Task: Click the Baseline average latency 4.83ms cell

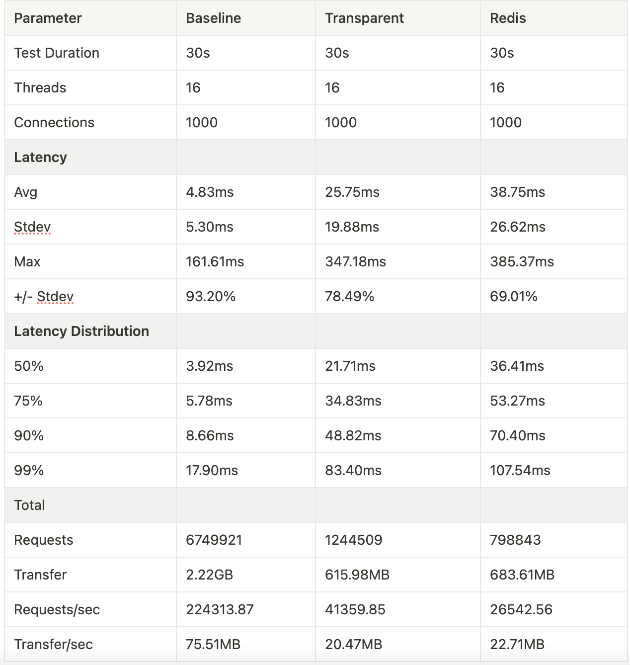Action: 210,192
